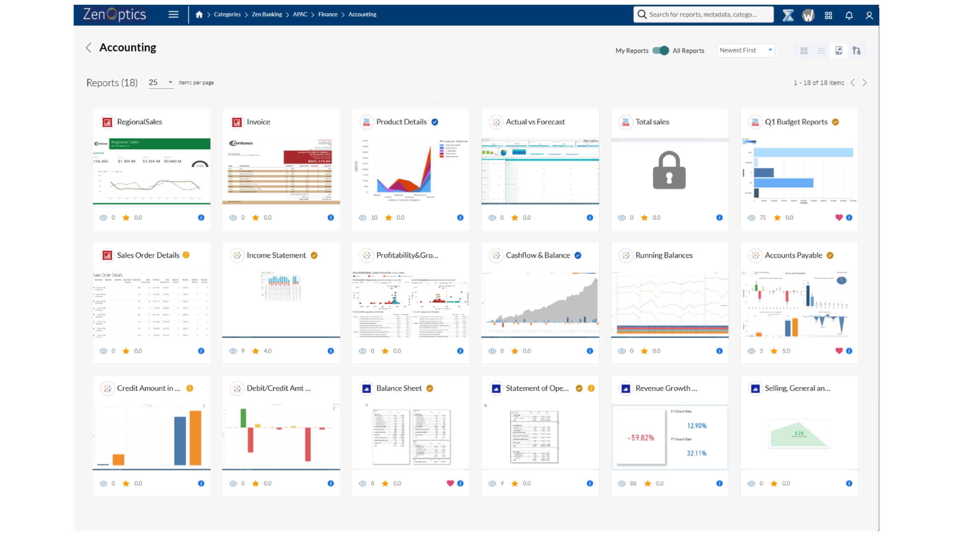The height and width of the screenshot is (536, 953).
Task: Go to next page of reports
Action: pos(865,83)
